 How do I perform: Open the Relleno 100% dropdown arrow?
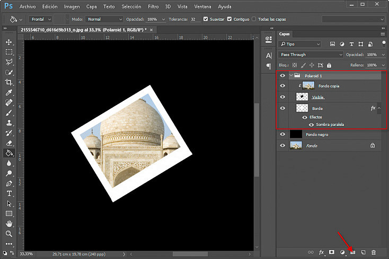[x=383, y=66]
